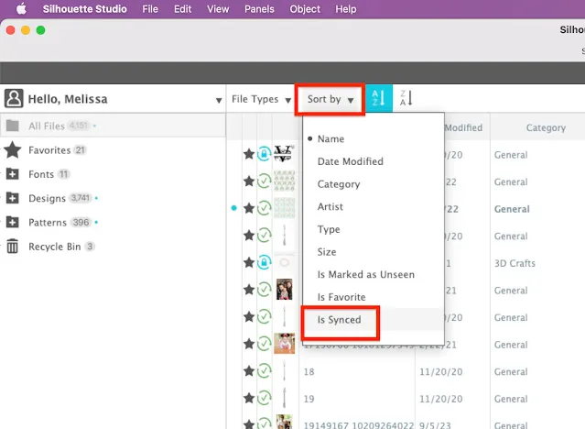Click the 3D Crafts category cell
The height and width of the screenshot is (429, 585).
[515, 263]
